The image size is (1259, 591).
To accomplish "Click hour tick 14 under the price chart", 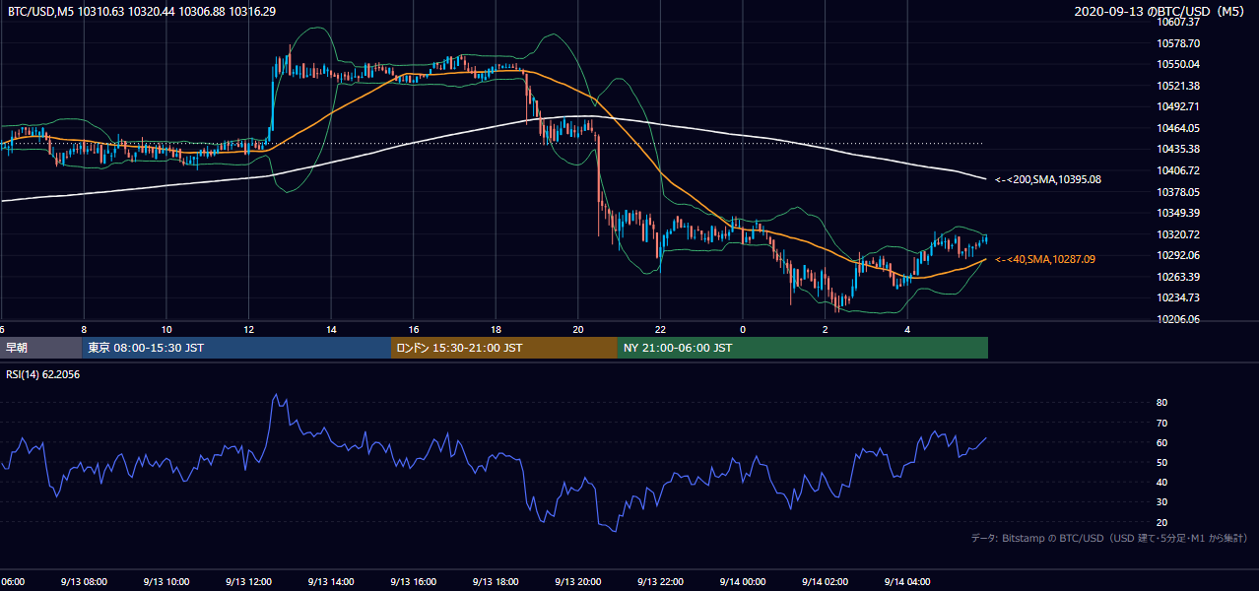I will click(331, 329).
